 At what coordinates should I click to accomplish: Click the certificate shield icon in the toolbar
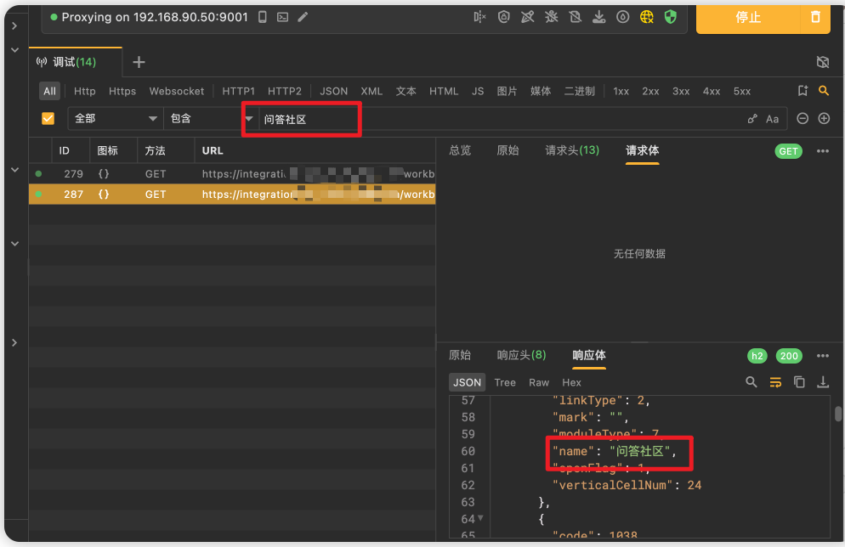(671, 16)
